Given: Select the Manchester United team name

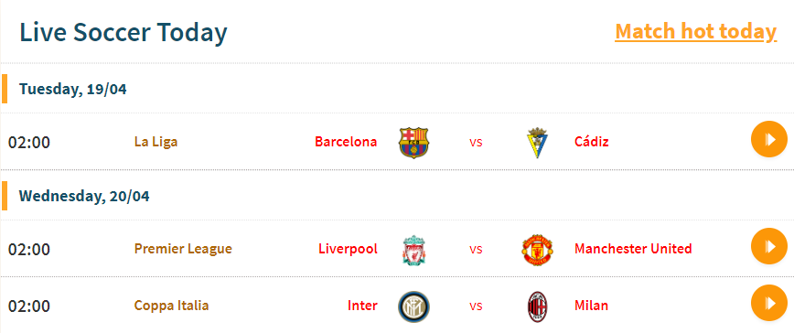Looking at the screenshot, I should click(633, 249).
